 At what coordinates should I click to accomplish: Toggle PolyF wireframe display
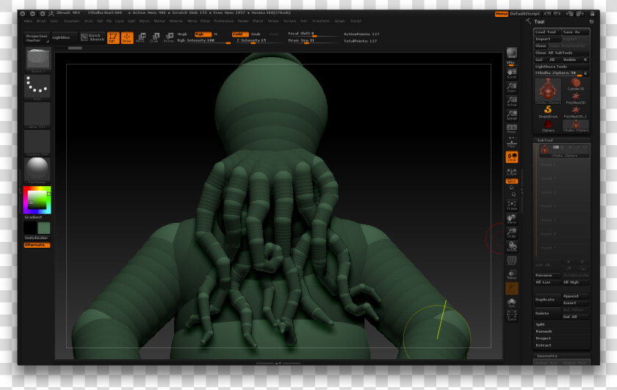click(511, 261)
